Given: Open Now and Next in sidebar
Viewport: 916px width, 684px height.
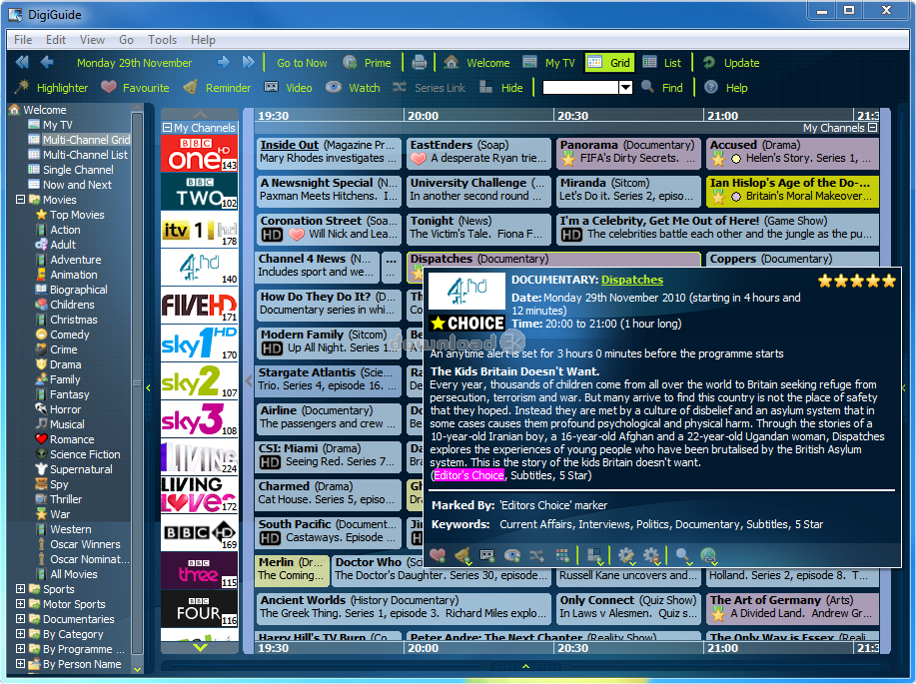Looking at the screenshot, I should point(77,185).
